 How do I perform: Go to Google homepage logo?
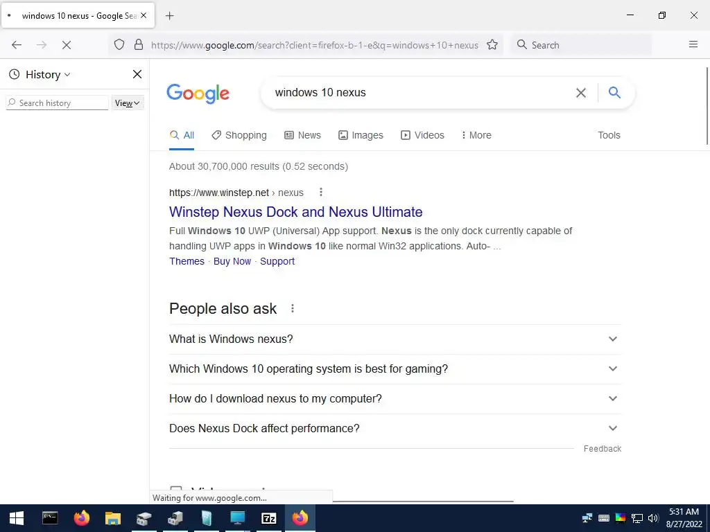click(x=198, y=94)
